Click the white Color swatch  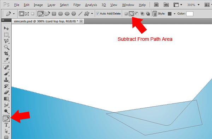[x=190, y=14]
